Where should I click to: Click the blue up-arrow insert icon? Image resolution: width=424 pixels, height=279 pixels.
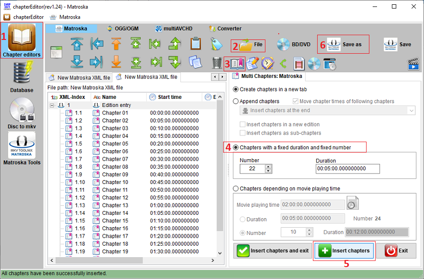click(x=77, y=44)
